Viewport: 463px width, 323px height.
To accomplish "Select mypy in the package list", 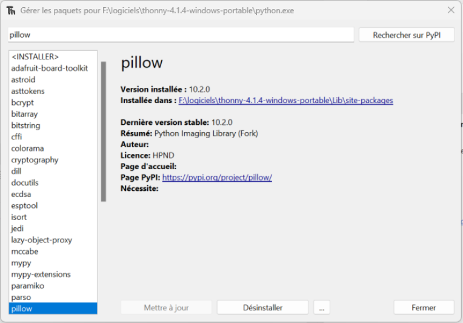I will click(x=53, y=263).
